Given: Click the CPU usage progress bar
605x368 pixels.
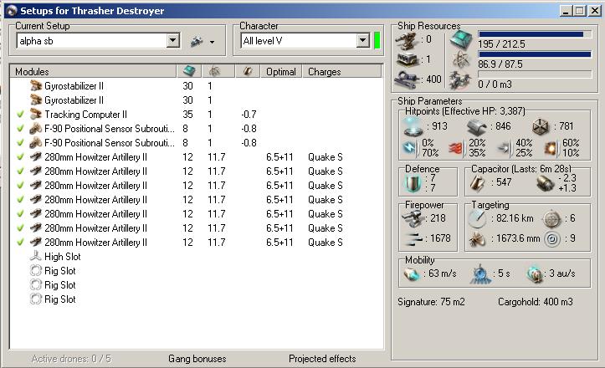Looking at the screenshot, I should click(x=535, y=34).
